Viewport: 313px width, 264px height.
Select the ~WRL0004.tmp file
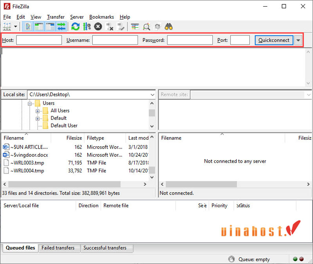pos(75,171)
